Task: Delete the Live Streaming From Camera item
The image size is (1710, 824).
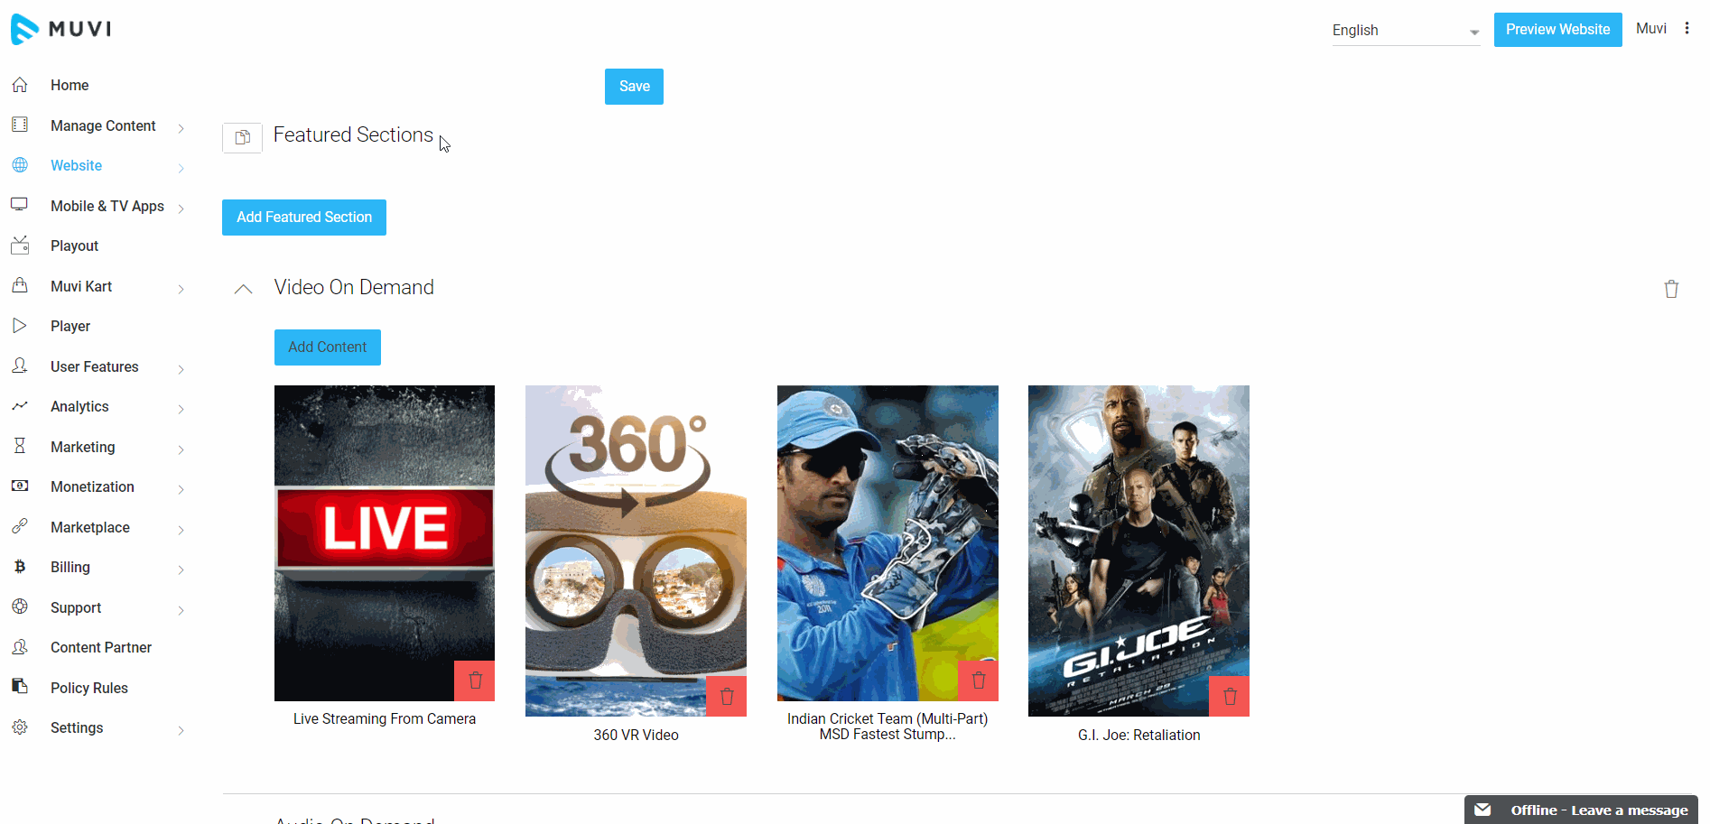Action: (474, 680)
